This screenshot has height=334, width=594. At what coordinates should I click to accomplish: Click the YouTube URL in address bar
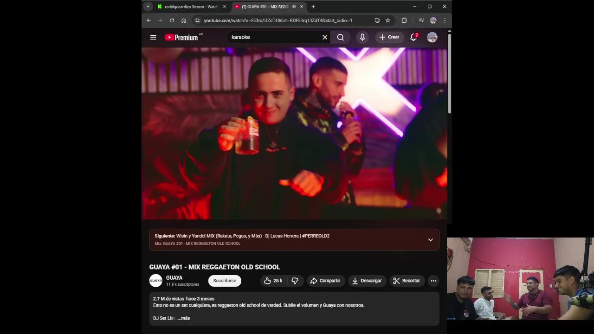pos(278,20)
